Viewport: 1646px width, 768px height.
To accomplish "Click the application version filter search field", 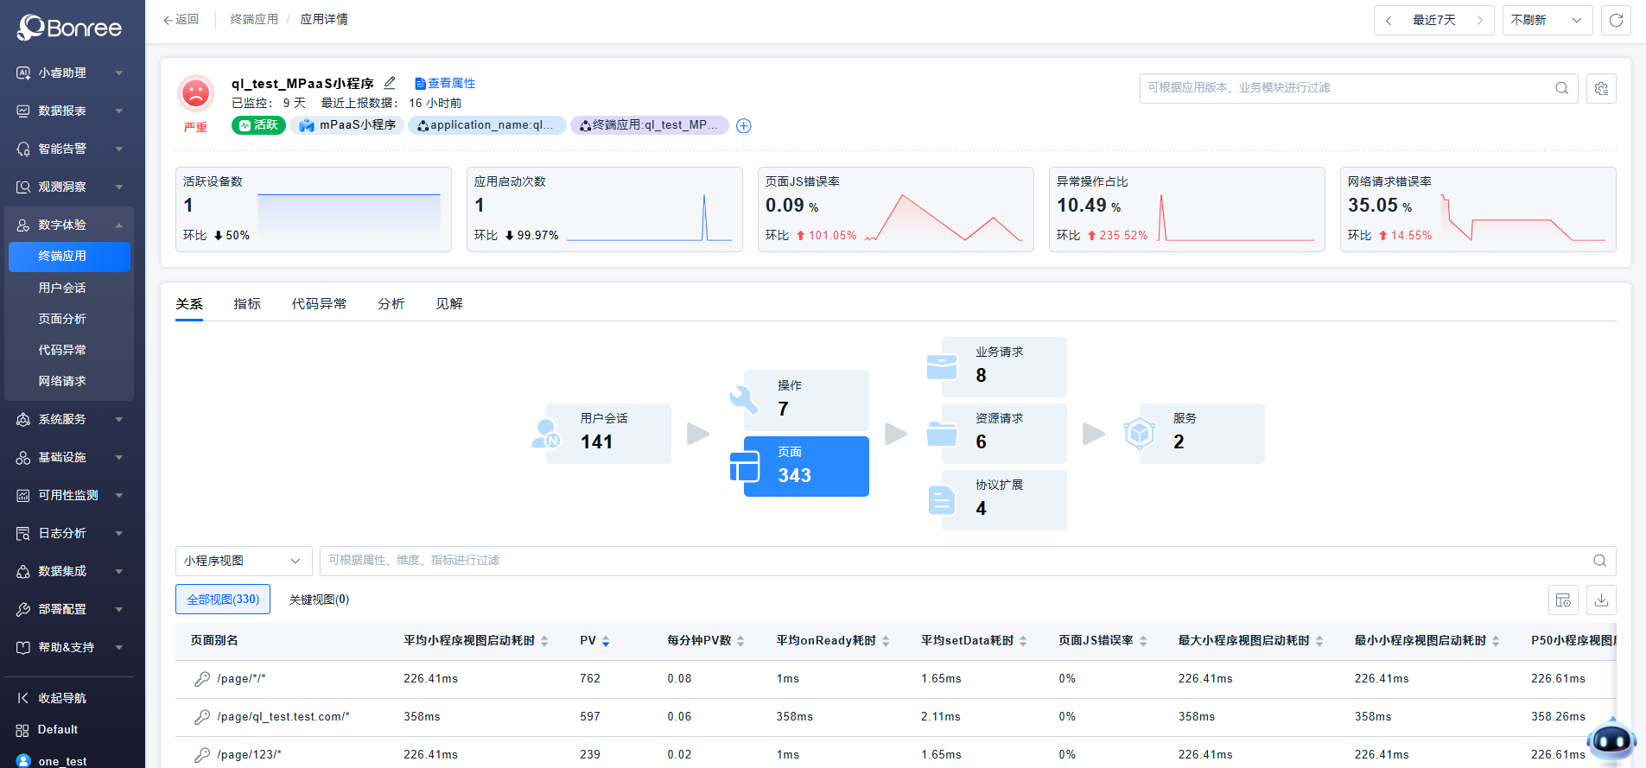I will pos(1348,88).
